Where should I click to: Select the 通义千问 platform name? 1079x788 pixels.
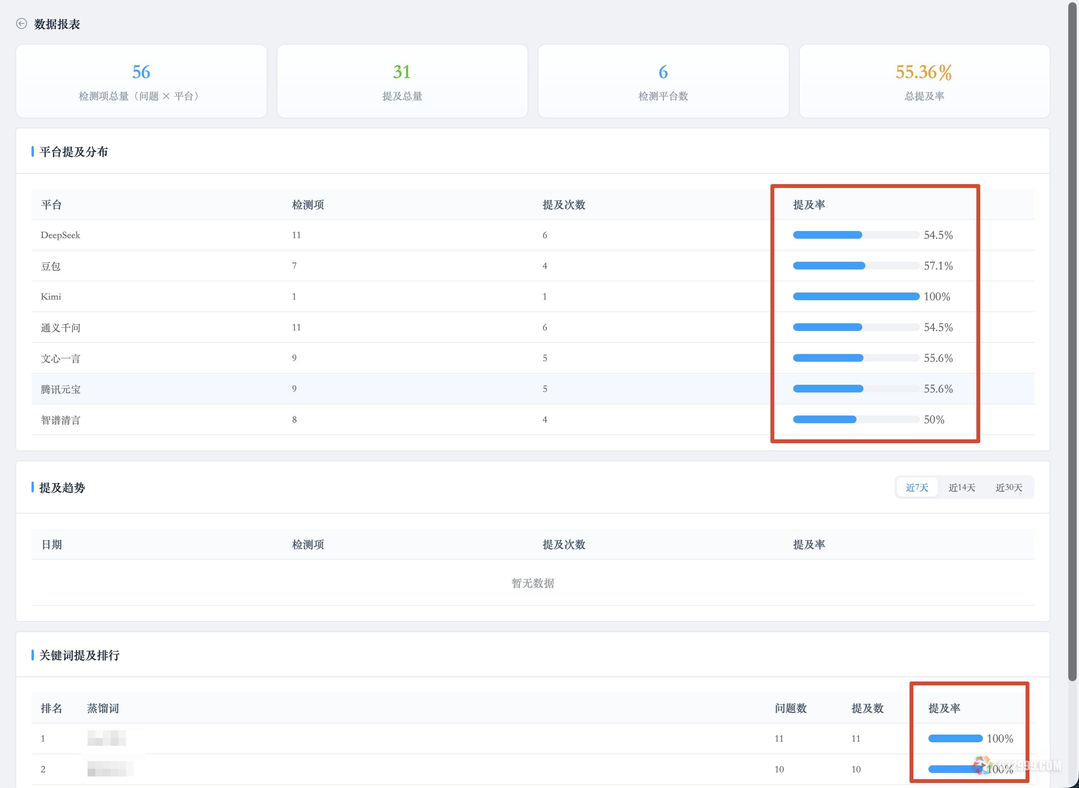(61, 328)
